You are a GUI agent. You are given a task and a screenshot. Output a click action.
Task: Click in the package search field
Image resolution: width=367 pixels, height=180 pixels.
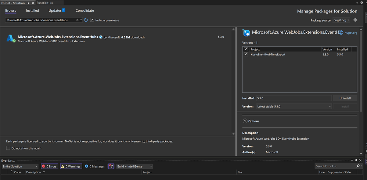(x=40, y=20)
